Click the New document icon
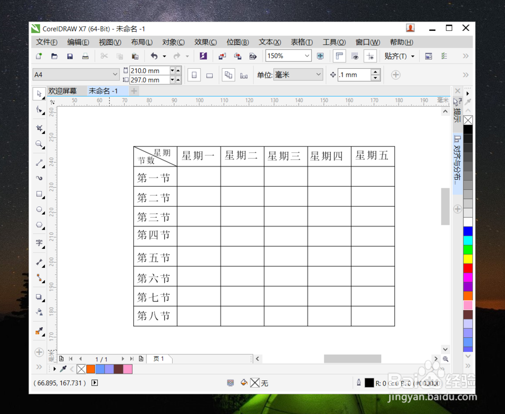Image resolution: width=505 pixels, height=414 pixels. point(39,56)
